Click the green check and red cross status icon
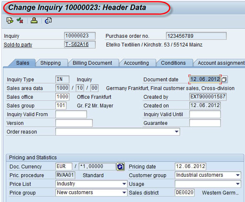The image size is (245, 202). pyautogui.click(x=20, y=20)
